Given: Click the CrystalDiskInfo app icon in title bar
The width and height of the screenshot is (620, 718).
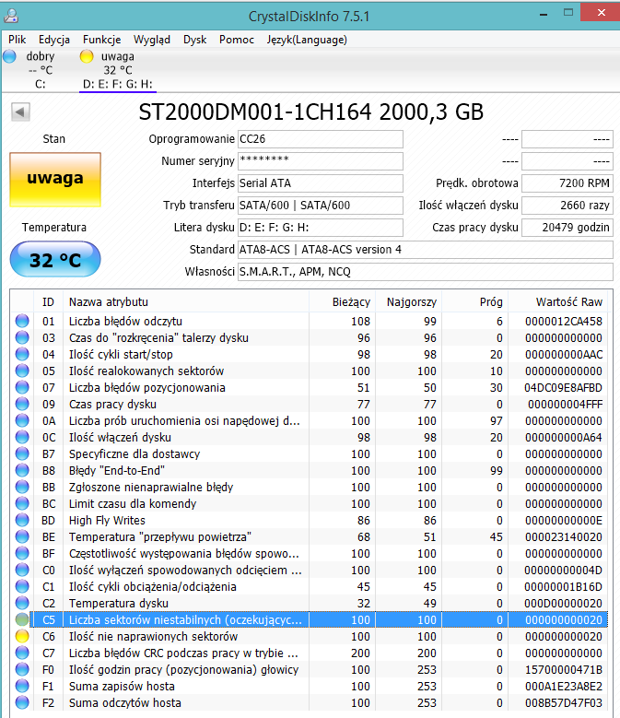Looking at the screenshot, I should coord(11,16).
